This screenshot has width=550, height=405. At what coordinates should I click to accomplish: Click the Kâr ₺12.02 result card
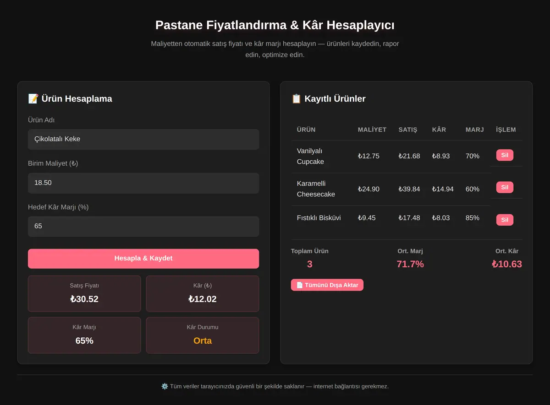pyautogui.click(x=203, y=293)
